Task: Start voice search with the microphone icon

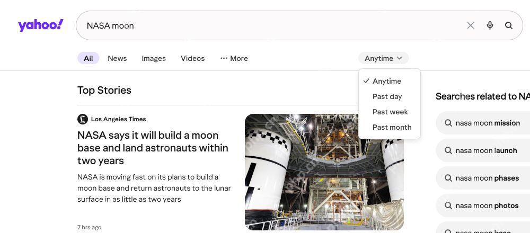Action: 490,25
